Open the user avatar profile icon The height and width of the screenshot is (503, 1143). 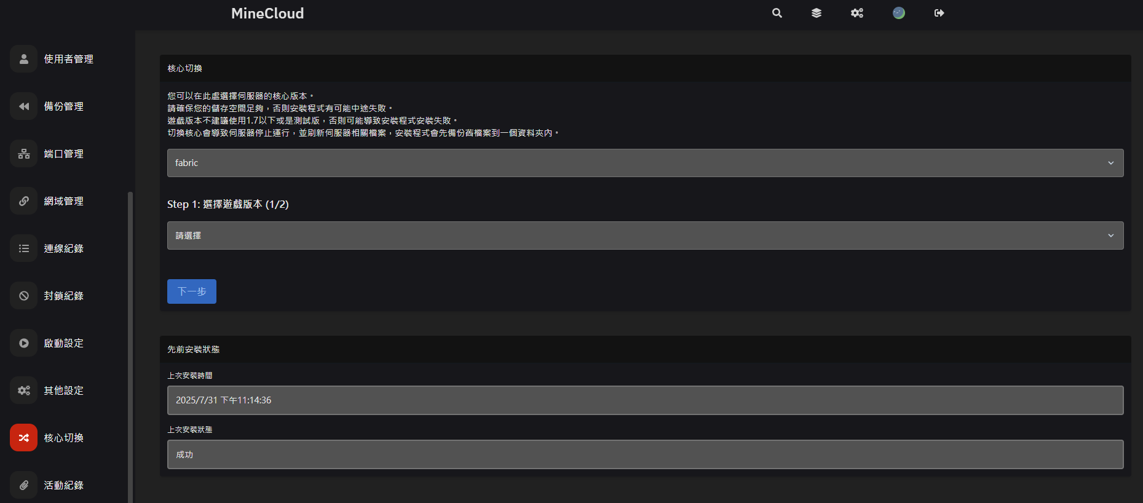pyautogui.click(x=899, y=13)
